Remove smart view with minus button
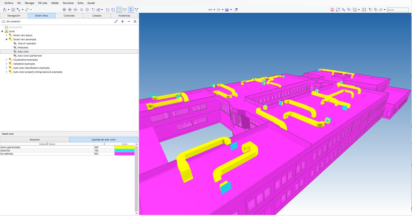This screenshot has width=412, height=216. [129, 21]
